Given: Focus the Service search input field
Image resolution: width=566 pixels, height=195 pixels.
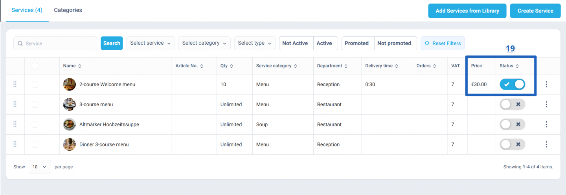Looking at the screenshot, I should 55,43.
